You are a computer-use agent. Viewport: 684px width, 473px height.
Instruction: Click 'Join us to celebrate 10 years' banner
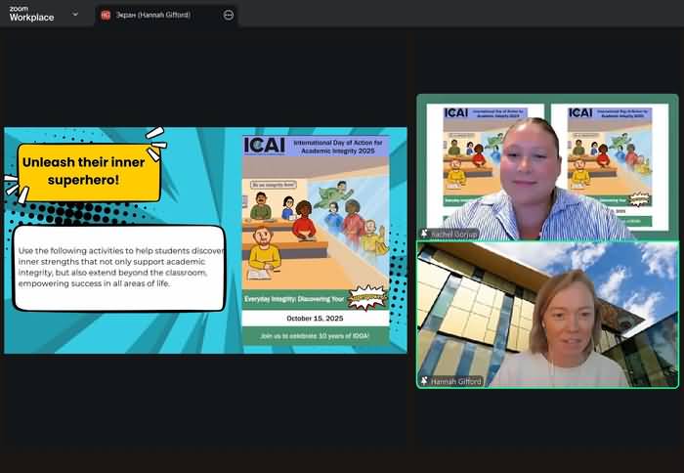click(x=315, y=336)
